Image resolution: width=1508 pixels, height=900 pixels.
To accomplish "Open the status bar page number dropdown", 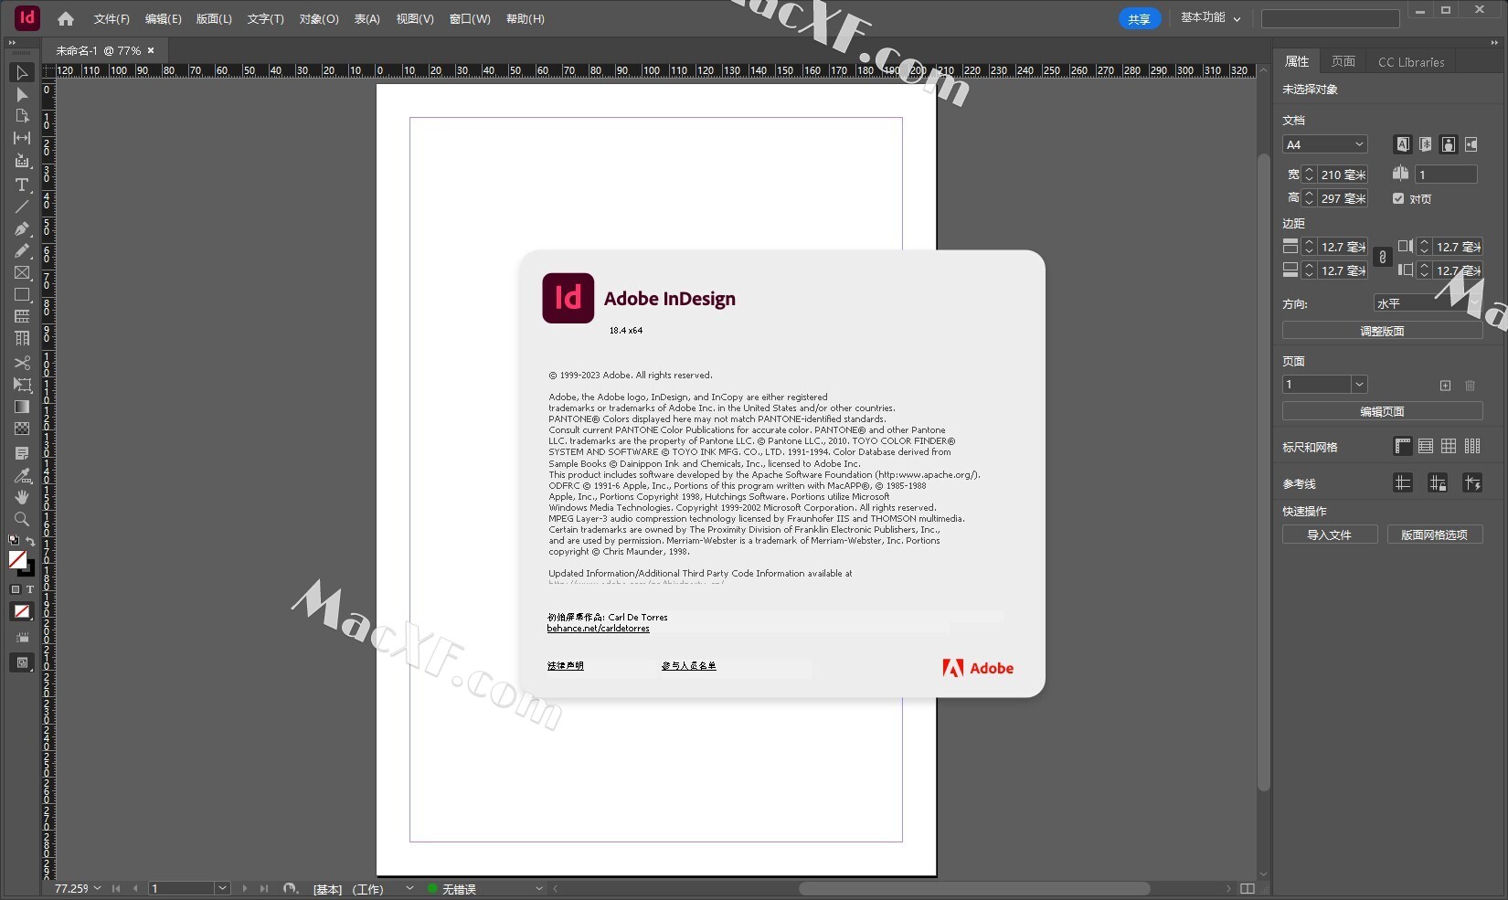I will coord(222,888).
